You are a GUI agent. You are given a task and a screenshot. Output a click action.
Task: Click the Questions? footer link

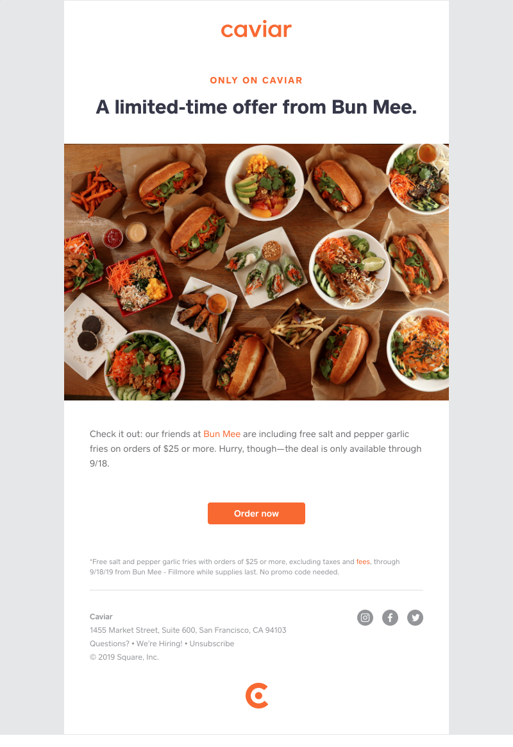110,644
